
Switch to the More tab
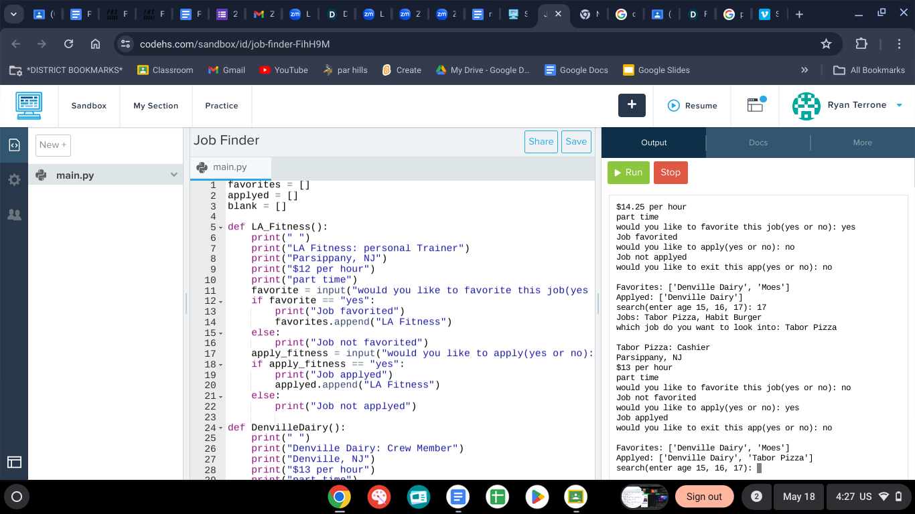pos(863,143)
